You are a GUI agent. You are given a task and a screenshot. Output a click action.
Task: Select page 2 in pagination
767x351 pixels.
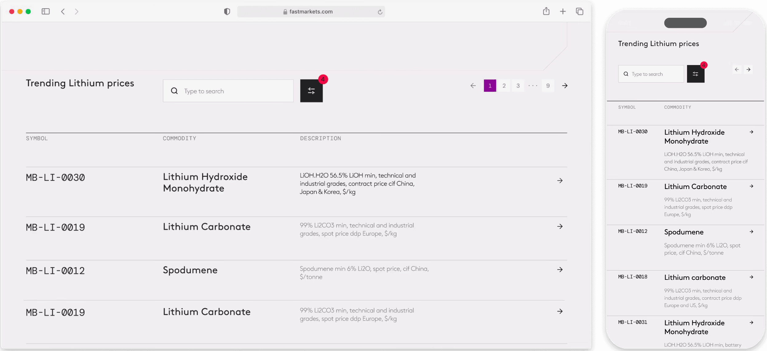(504, 86)
